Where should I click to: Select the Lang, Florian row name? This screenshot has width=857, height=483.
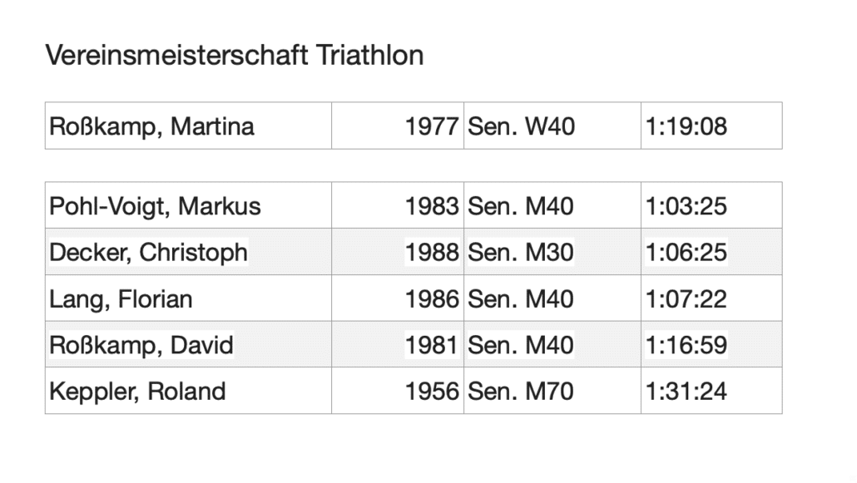coord(188,298)
